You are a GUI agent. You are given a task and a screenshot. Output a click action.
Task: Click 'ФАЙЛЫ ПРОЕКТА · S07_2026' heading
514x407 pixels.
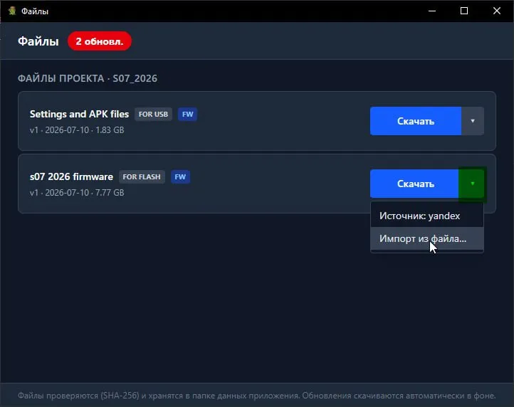click(x=88, y=79)
